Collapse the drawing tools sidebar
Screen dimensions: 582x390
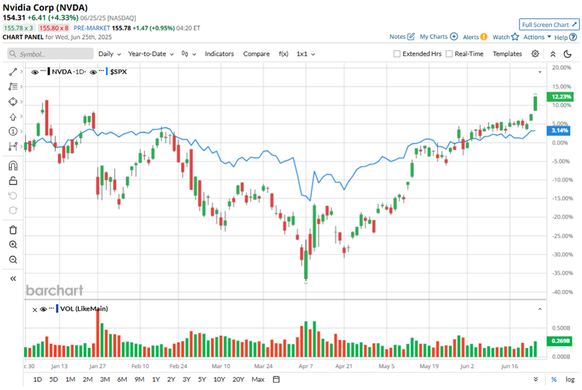[x=13, y=279]
